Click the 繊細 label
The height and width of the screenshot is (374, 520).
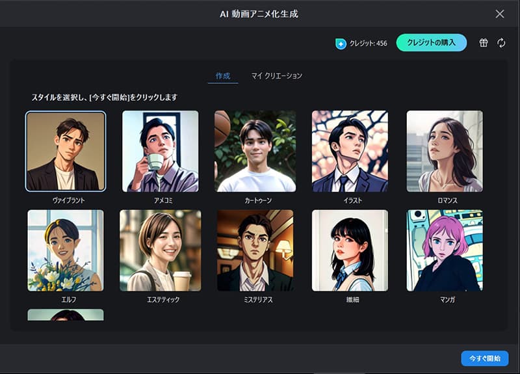click(x=353, y=300)
